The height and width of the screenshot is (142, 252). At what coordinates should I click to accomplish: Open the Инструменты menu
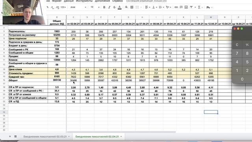click(84, 1)
